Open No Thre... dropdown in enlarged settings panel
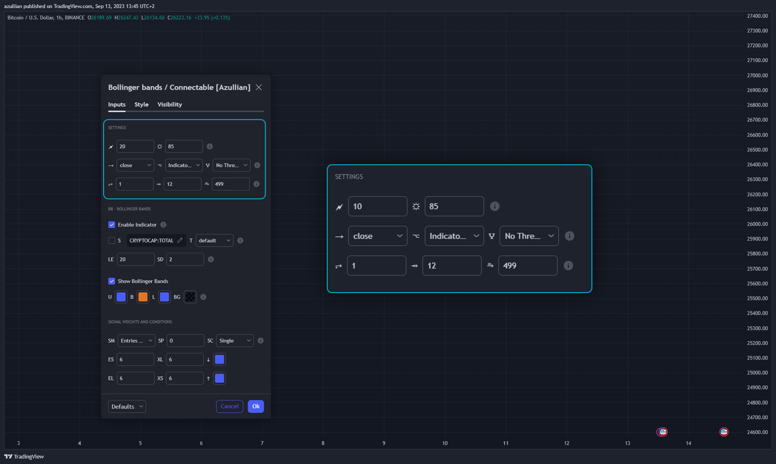This screenshot has width=776, height=464. tap(529, 236)
